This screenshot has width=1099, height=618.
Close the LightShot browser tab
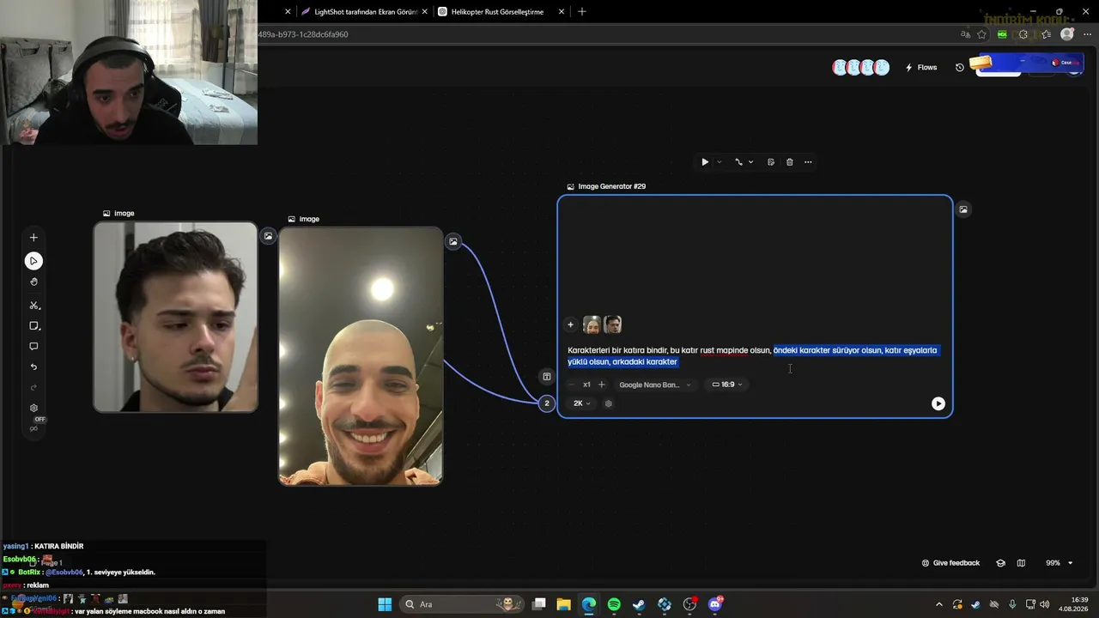point(424,12)
